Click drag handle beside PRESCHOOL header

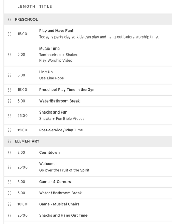9,19
